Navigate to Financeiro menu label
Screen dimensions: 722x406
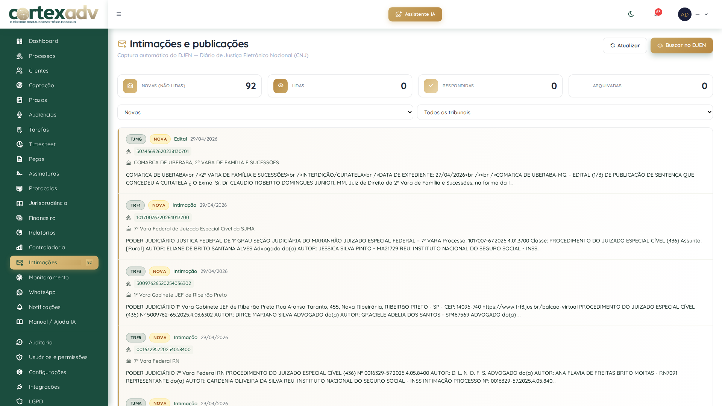[42, 218]
